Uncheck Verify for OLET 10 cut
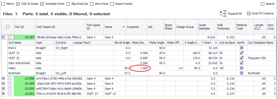This screenshot has height=99, width=278. click(x=241, y=58)
